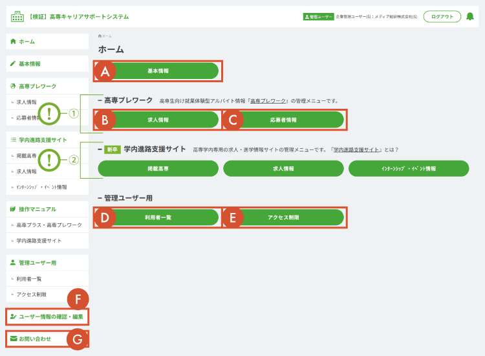Open the green 基本情報 button
The image size is (485, 356).
[x=158, y=71]
